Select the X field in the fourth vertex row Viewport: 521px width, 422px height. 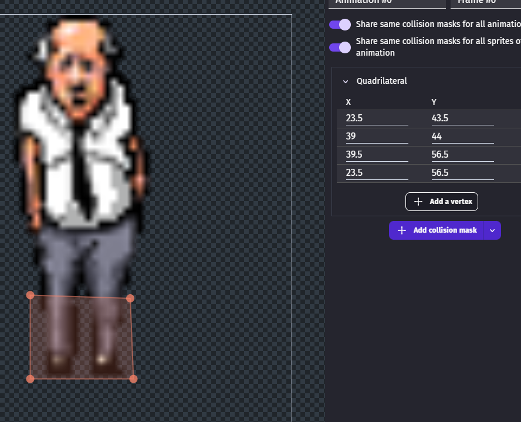coord(377,173)
